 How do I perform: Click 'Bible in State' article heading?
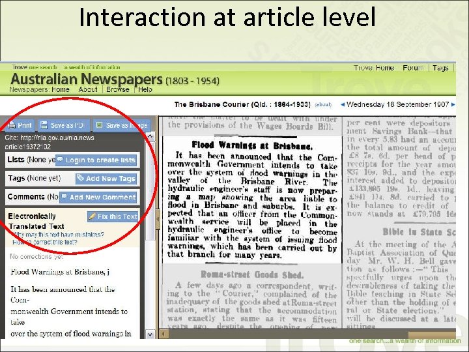click(419, 232)
